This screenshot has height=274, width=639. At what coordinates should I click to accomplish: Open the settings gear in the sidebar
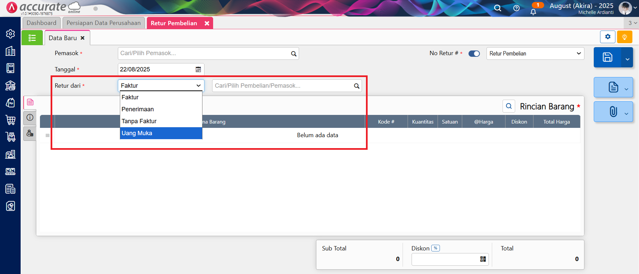point(10,34)
